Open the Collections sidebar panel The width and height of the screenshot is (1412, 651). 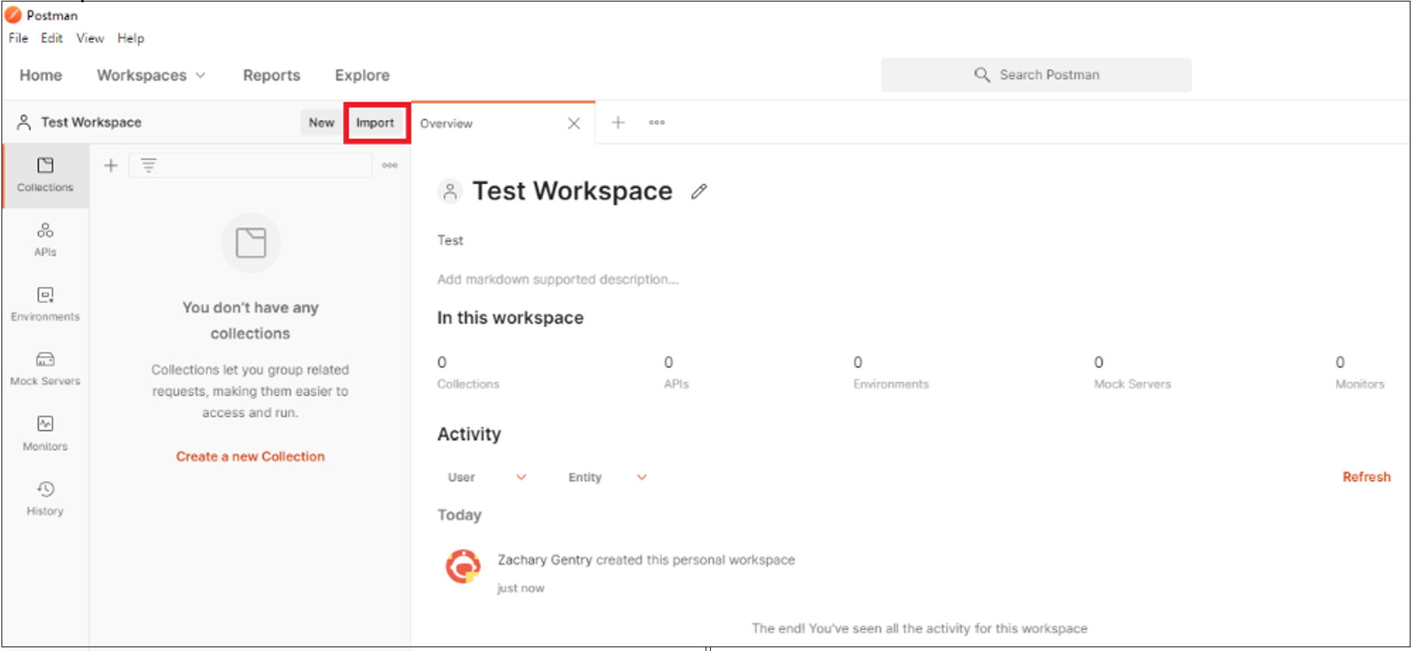45,175
